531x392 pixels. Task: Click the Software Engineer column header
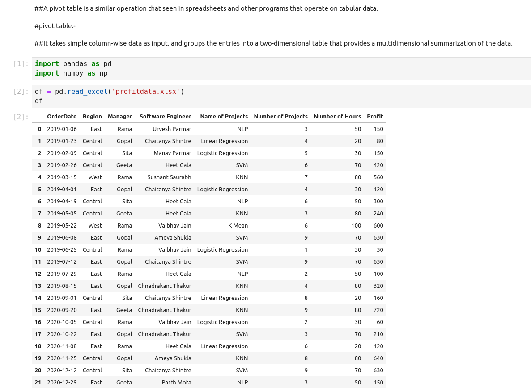(165, 117)
